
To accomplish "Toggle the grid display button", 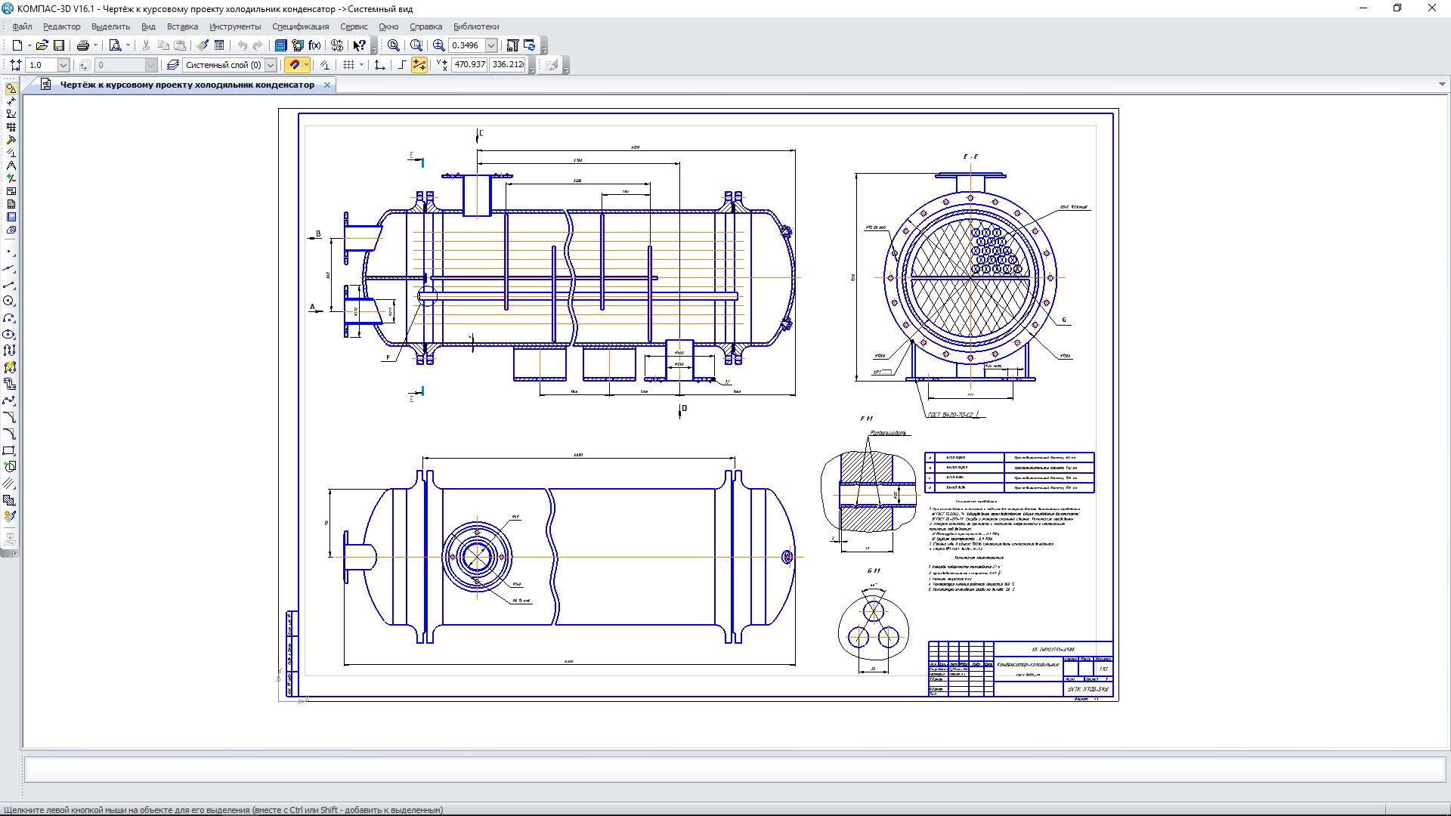I will click(348, 65).
